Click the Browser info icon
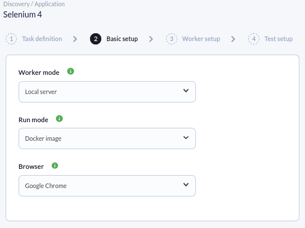Image resolution: width=305 pixels, height=228 pixels. [x=55, y=166]
